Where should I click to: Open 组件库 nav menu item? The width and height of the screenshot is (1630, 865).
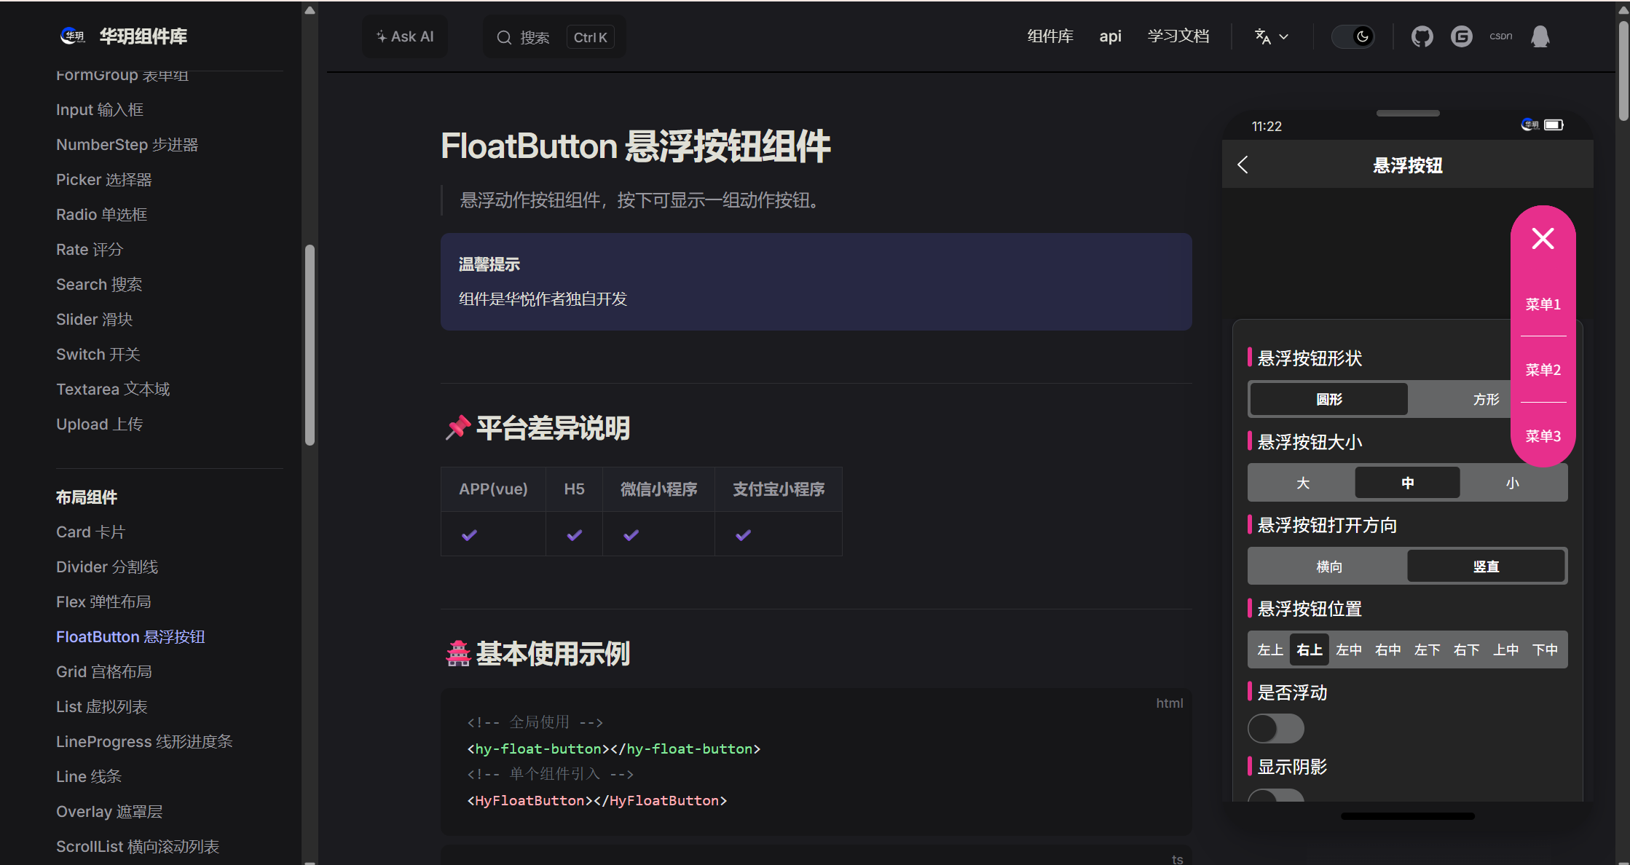[x=1050, y=36]
